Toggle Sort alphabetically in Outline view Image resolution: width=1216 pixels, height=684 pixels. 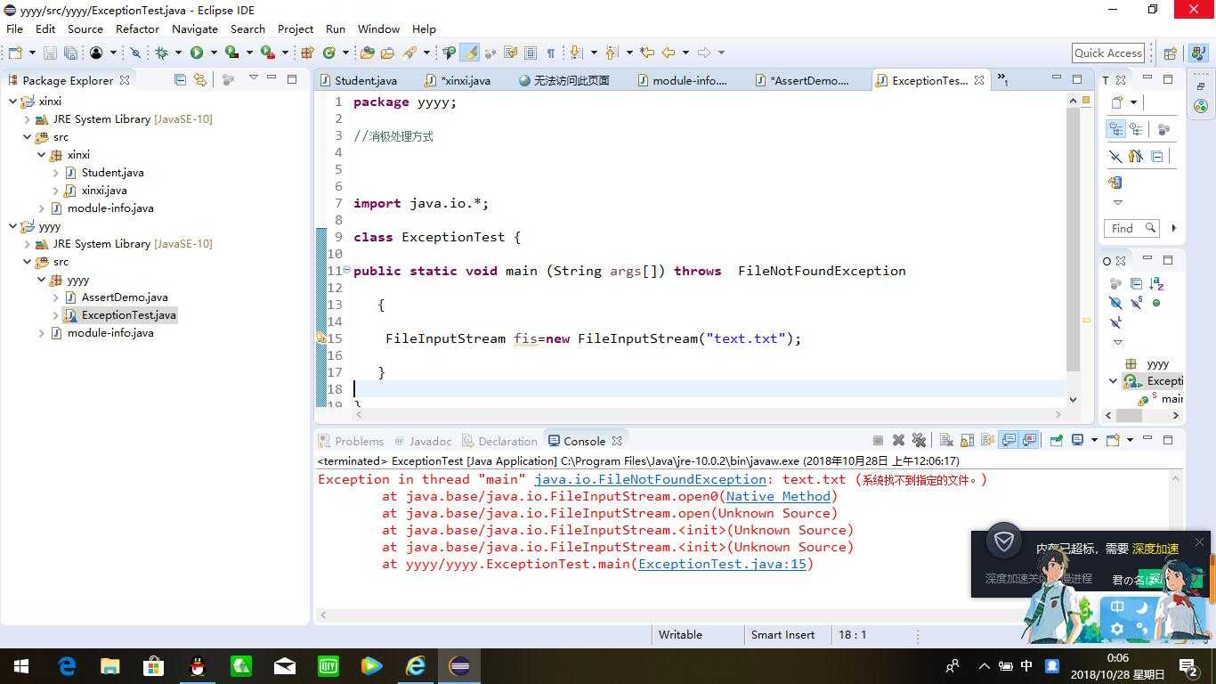pos(1156,284)
